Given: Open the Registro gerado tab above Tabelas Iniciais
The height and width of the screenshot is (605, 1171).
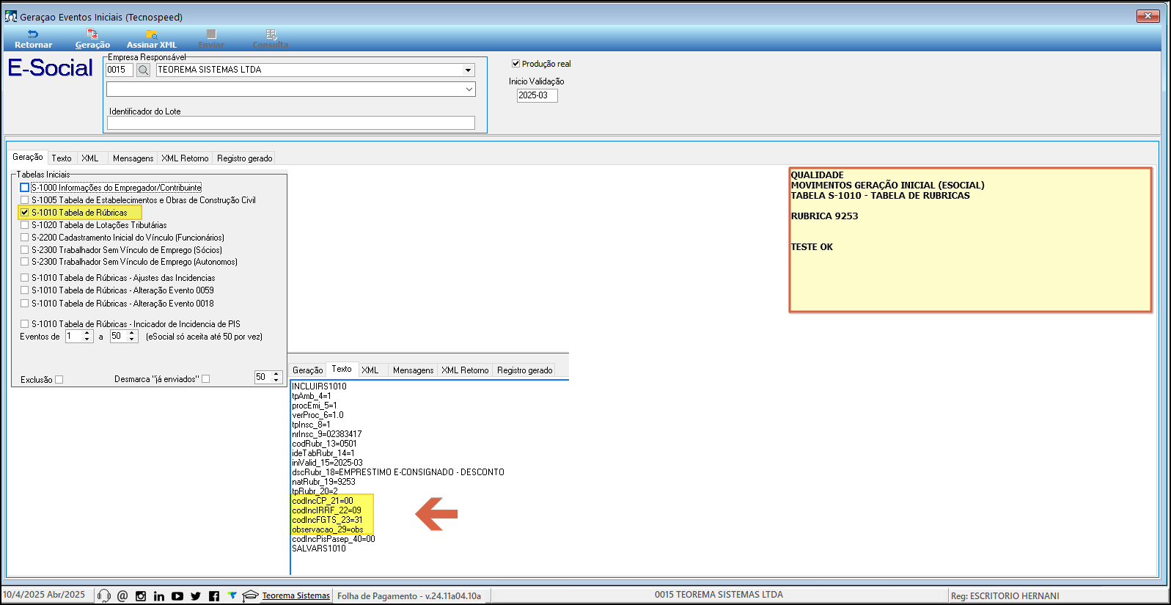Looking at the screenshot, I should pos(245,158).
